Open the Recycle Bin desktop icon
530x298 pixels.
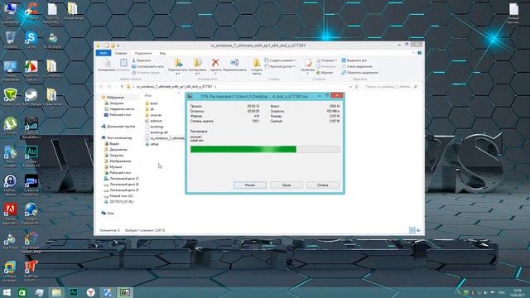click(x=11, y=40)
